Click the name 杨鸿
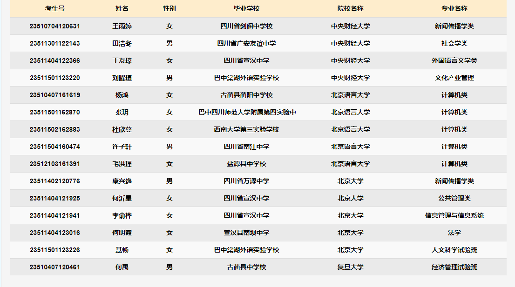The image size is (515, 287). click(x=122, y=95)
